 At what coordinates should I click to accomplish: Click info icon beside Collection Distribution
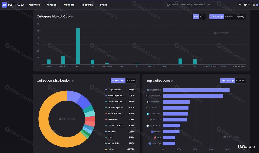click(x=73, y=81)
